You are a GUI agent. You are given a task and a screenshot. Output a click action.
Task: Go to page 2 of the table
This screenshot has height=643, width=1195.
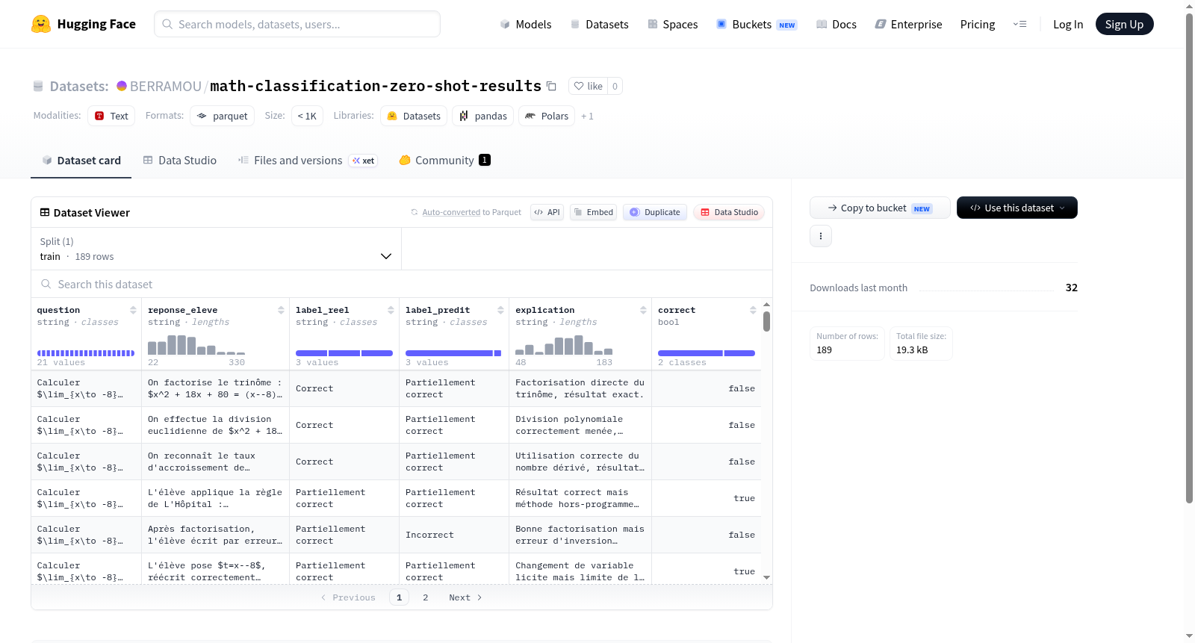426,597
